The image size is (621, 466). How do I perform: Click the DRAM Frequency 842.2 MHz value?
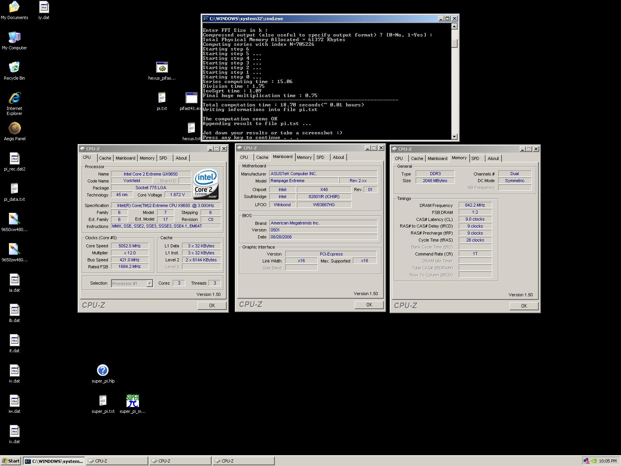(x=475, y=205)
